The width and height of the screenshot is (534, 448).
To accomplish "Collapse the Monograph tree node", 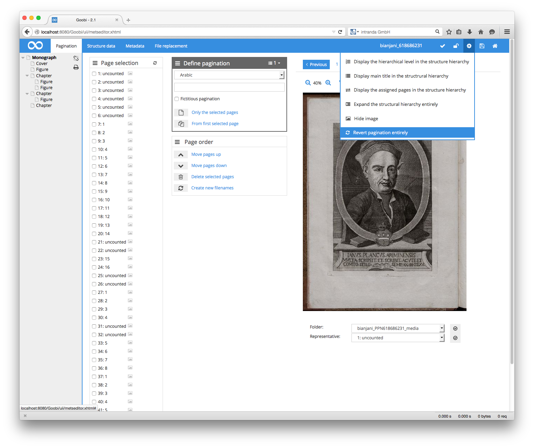I will (23, 58).
